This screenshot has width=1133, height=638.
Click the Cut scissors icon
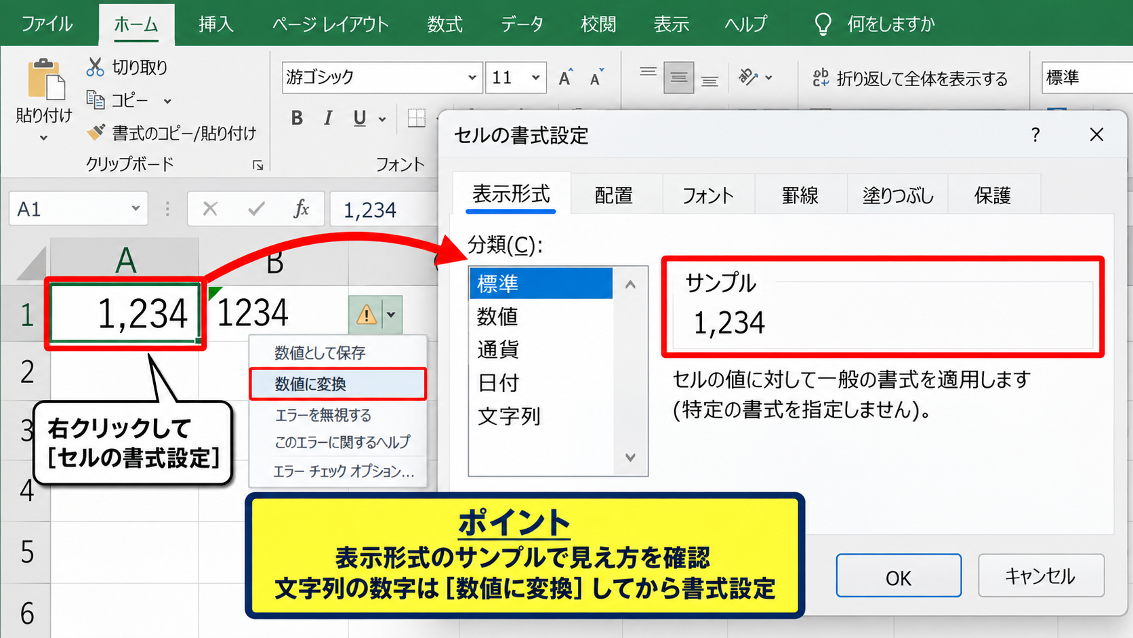[95, 67]
